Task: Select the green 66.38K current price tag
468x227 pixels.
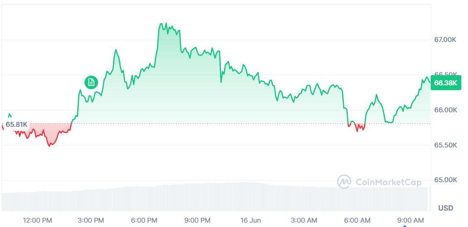Action: (x=445, y=83)
